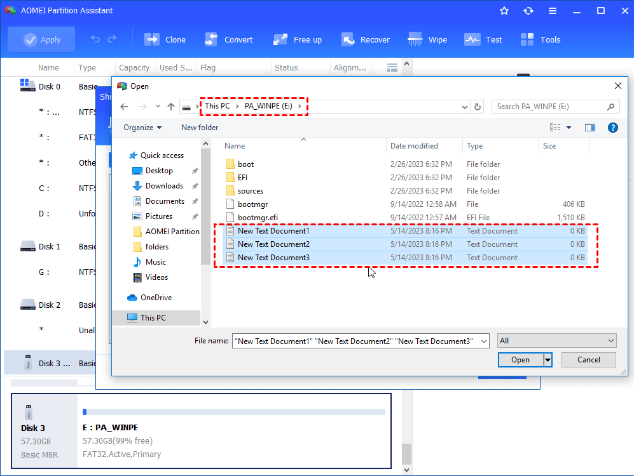Open the hamburger menu in AOMEI title bar

point(553,11)
